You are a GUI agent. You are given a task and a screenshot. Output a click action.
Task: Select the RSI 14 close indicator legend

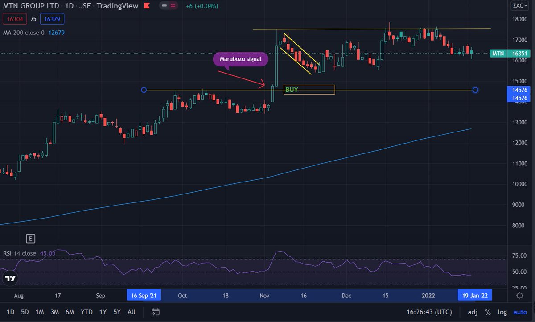20,253
